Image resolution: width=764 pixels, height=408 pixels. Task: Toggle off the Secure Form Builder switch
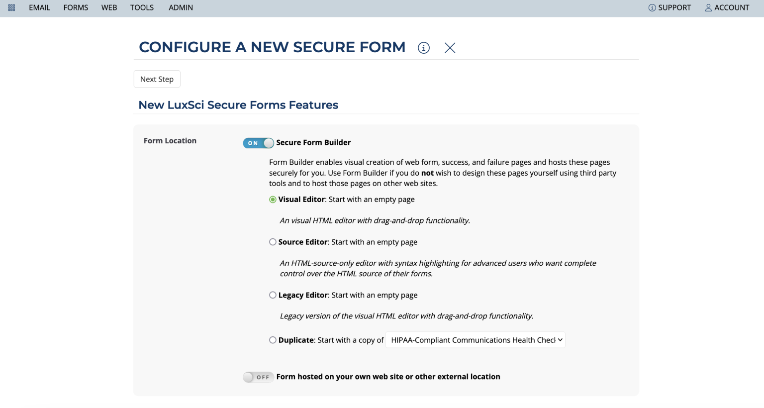tap(258, 143)
